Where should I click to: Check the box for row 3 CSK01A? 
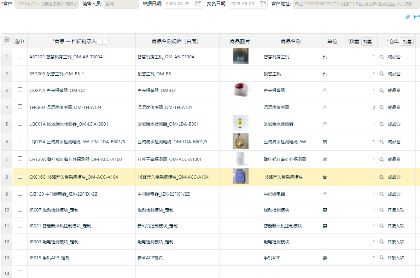20,89
